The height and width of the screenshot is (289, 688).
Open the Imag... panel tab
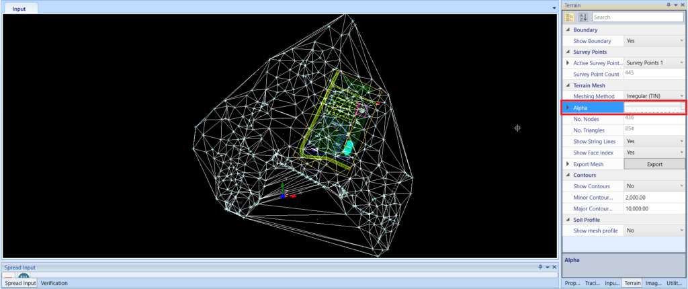(653, 284)
